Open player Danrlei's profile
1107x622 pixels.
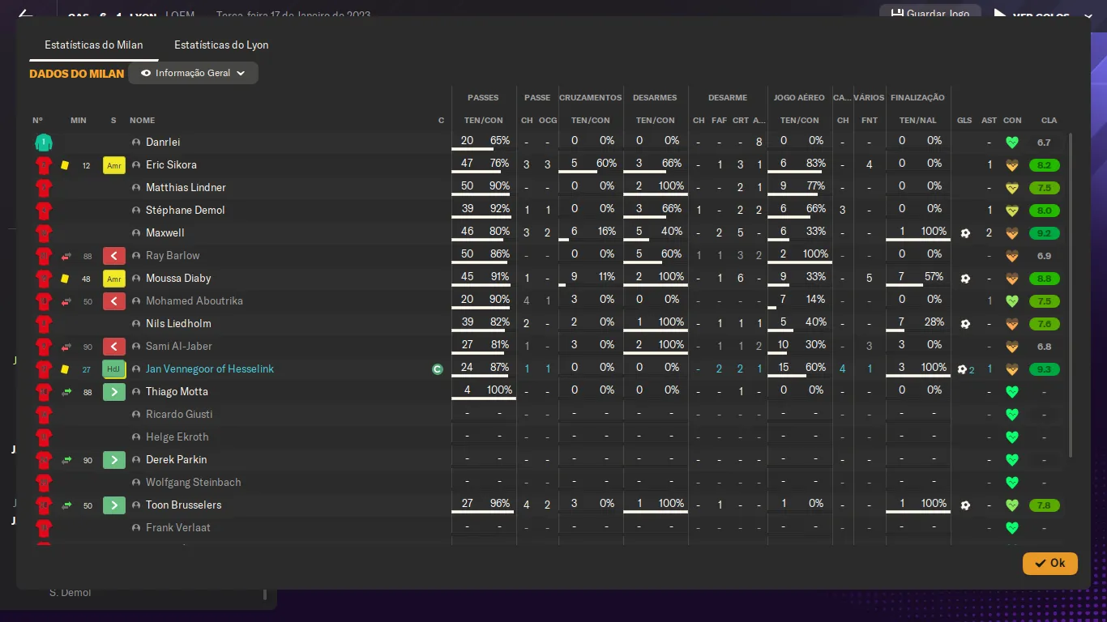(163, 143)
